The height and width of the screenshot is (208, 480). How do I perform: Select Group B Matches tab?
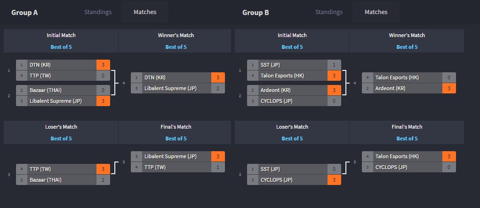pos(376,12)
